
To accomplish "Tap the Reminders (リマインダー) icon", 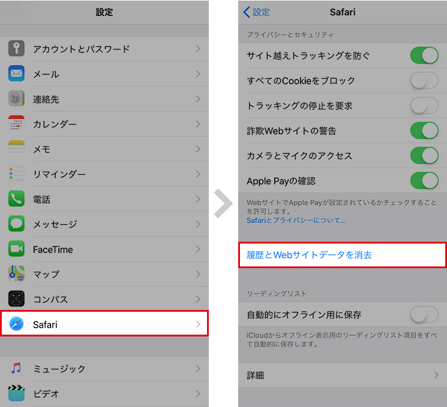I will tap(16, 174).
